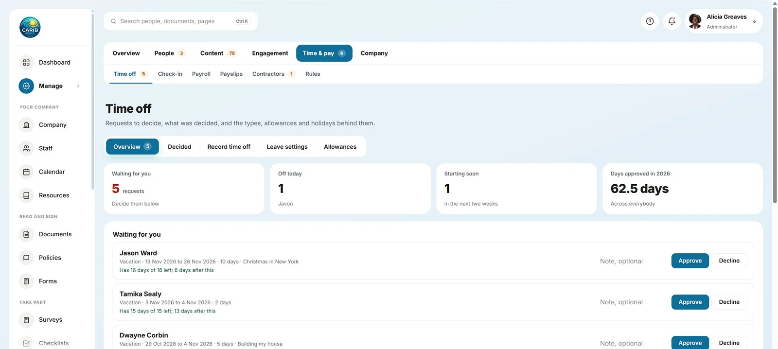Switch to the Decided view
The width and height of the screenshot is (778, 349).
tap(179, 147)
